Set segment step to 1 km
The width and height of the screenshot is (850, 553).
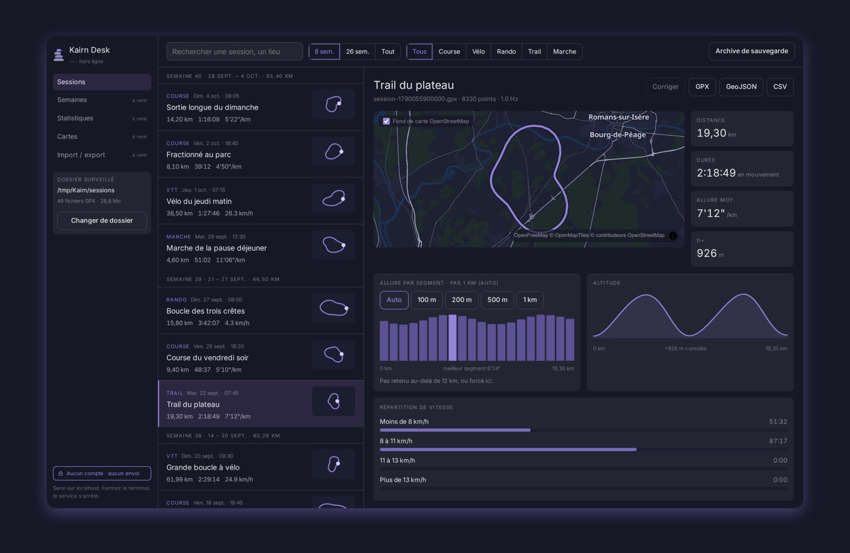coord(530,300)
